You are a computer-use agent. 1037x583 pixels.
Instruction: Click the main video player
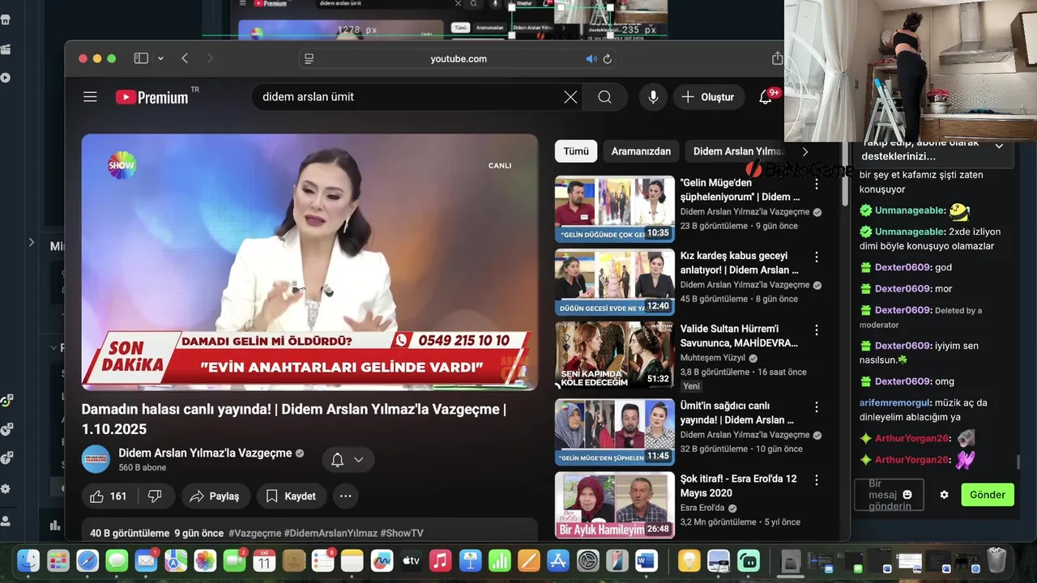click(x=309, y=262)
